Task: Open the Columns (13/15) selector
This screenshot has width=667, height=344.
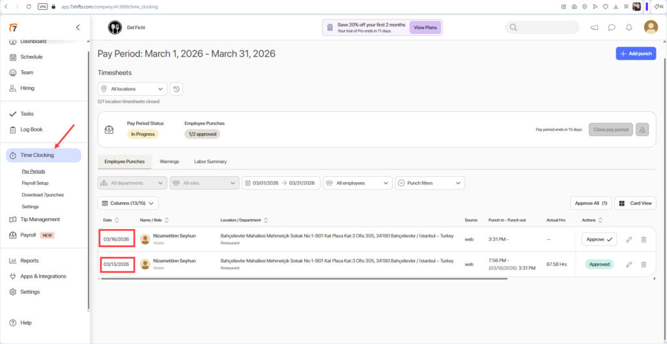Action: pos(128,204)
